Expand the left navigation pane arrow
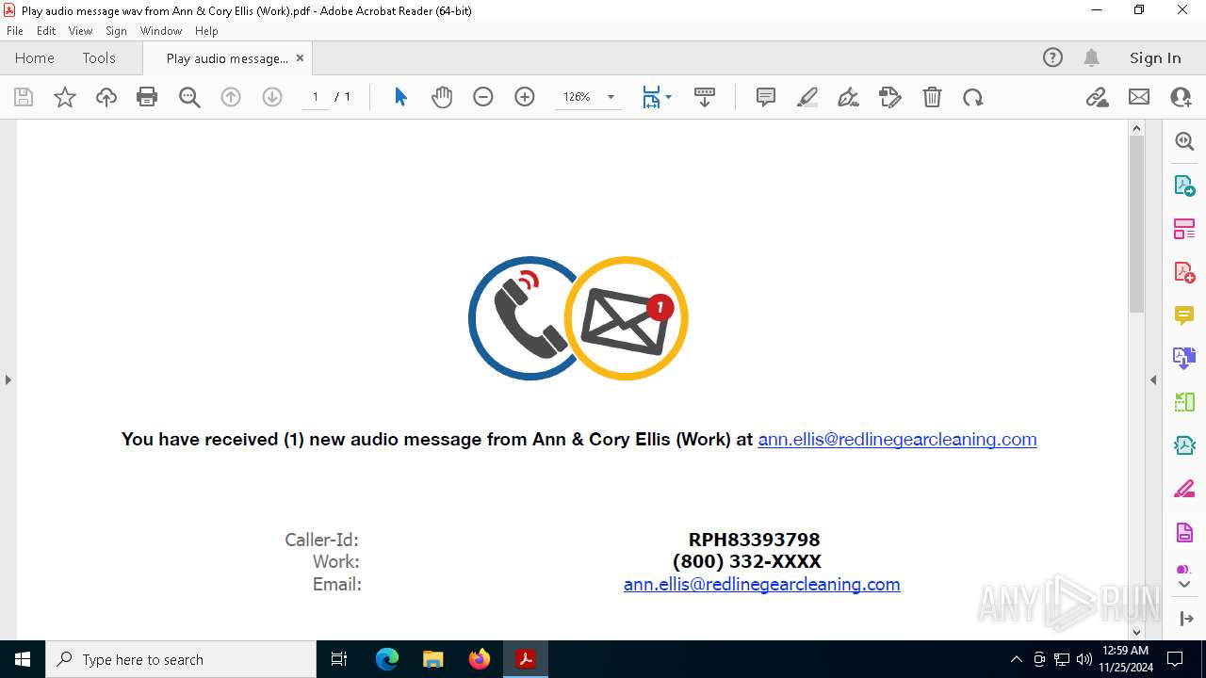Viewport: 1206px width, 678px height. [8, 380]
